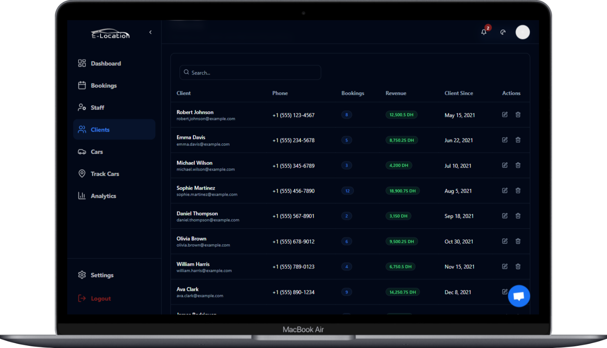Open notifications with the bell icon
Viewport: 607px width, 348px height.
(483, 32)
